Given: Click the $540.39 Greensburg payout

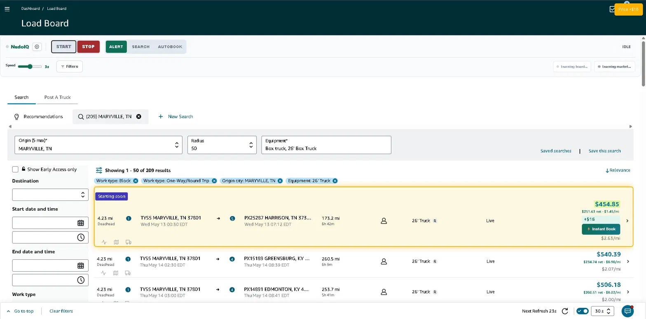Looking at the screenshot, I should tap(609, 254).
